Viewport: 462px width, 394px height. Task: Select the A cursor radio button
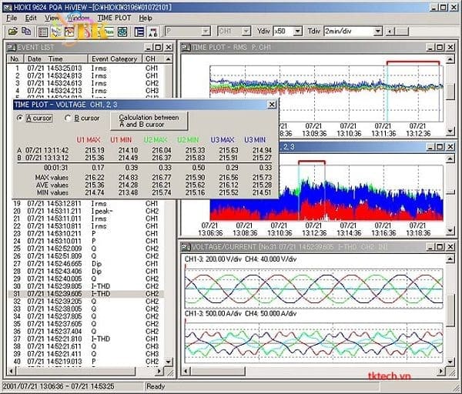(20, 118)
